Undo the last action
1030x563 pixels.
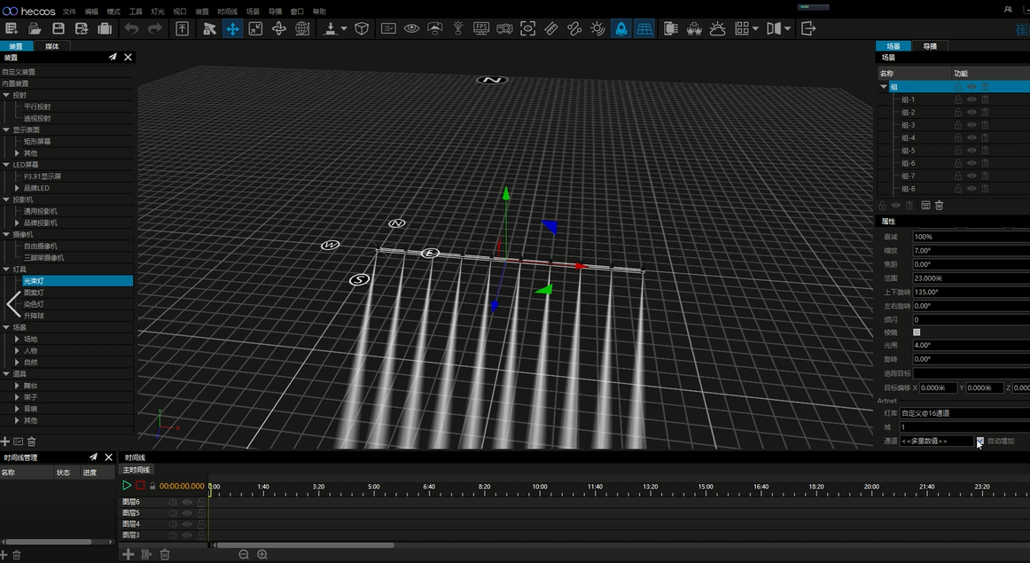click(132, 28)
